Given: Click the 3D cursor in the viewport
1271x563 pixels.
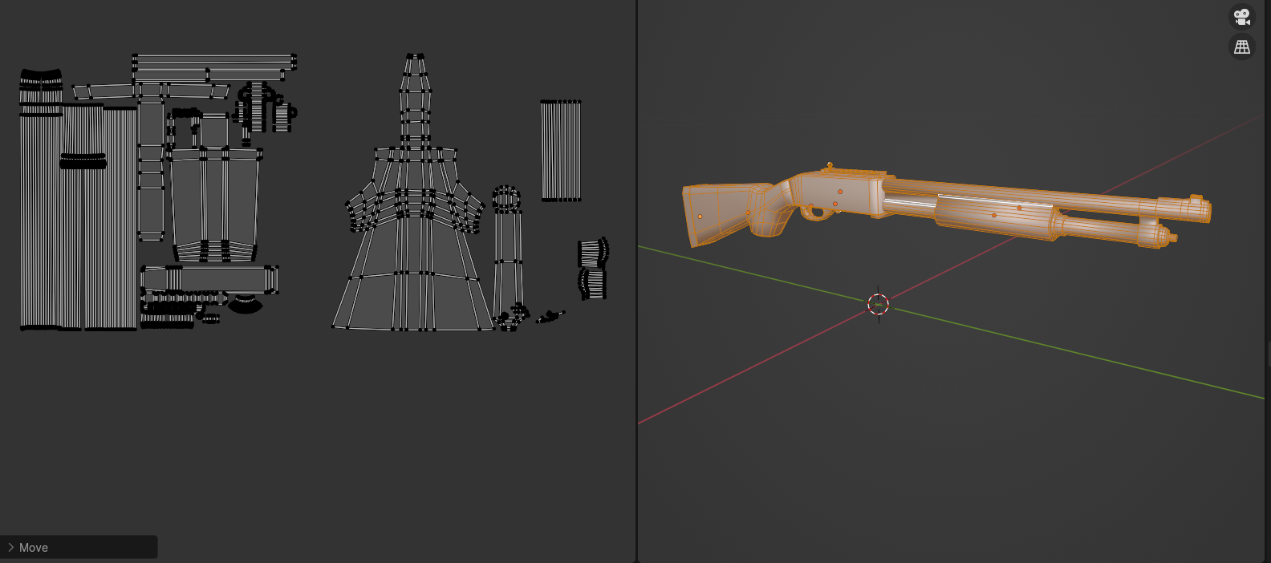Looking at the screenshot, I should point(878,304).
